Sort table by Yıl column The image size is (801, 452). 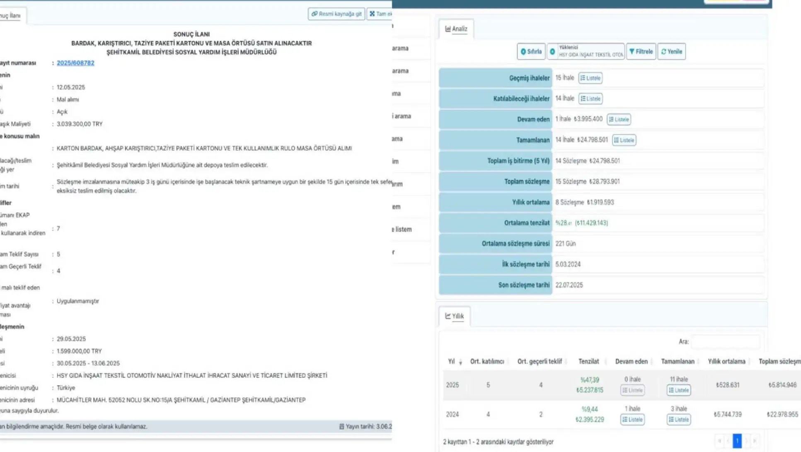point(455,362)
